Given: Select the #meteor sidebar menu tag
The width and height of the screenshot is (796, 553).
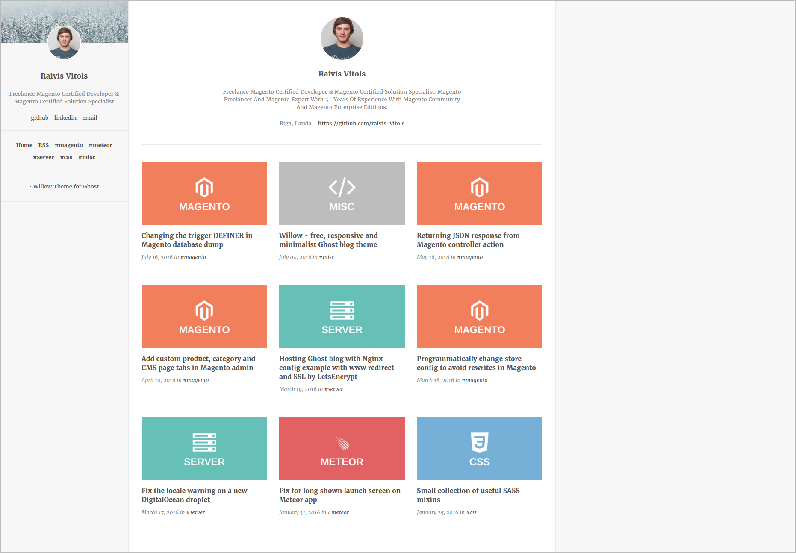Looking at the screenshot, I should click(100, 145).
